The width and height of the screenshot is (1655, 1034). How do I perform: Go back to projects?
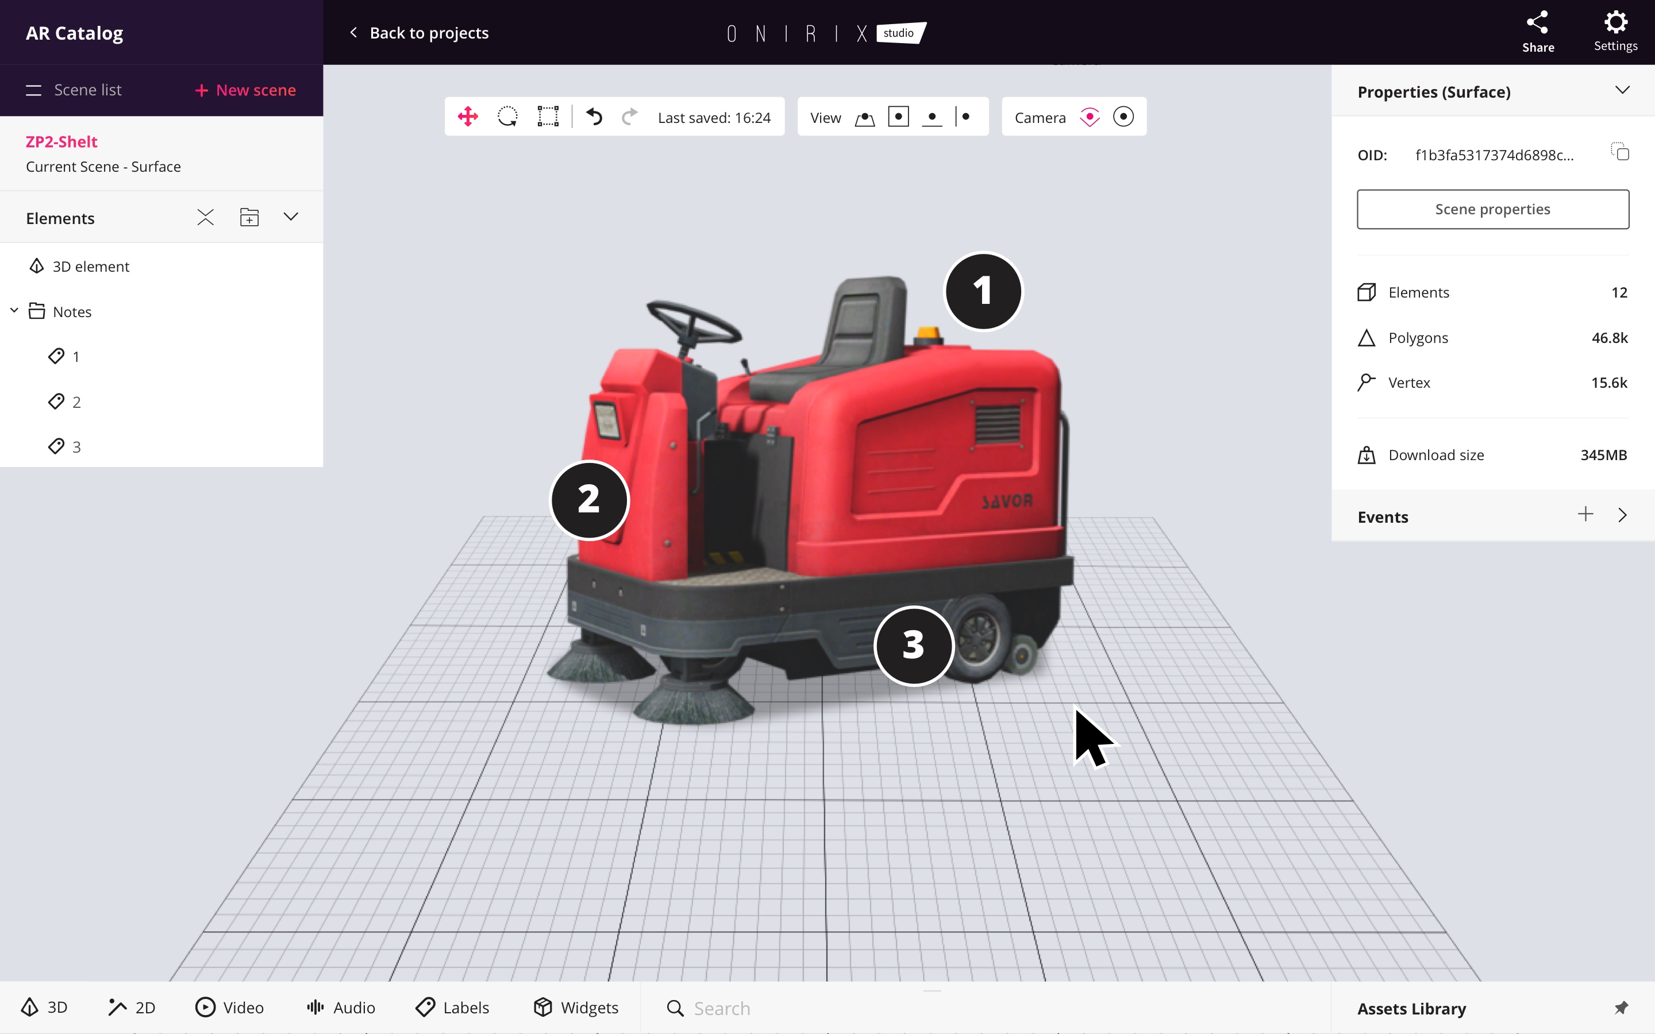click(x=419, y=33)
